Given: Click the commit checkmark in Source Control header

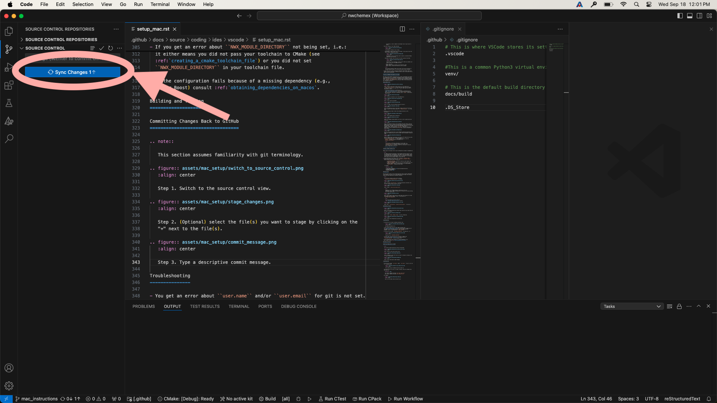Looking at the screenshot, I should pos(101,48).
